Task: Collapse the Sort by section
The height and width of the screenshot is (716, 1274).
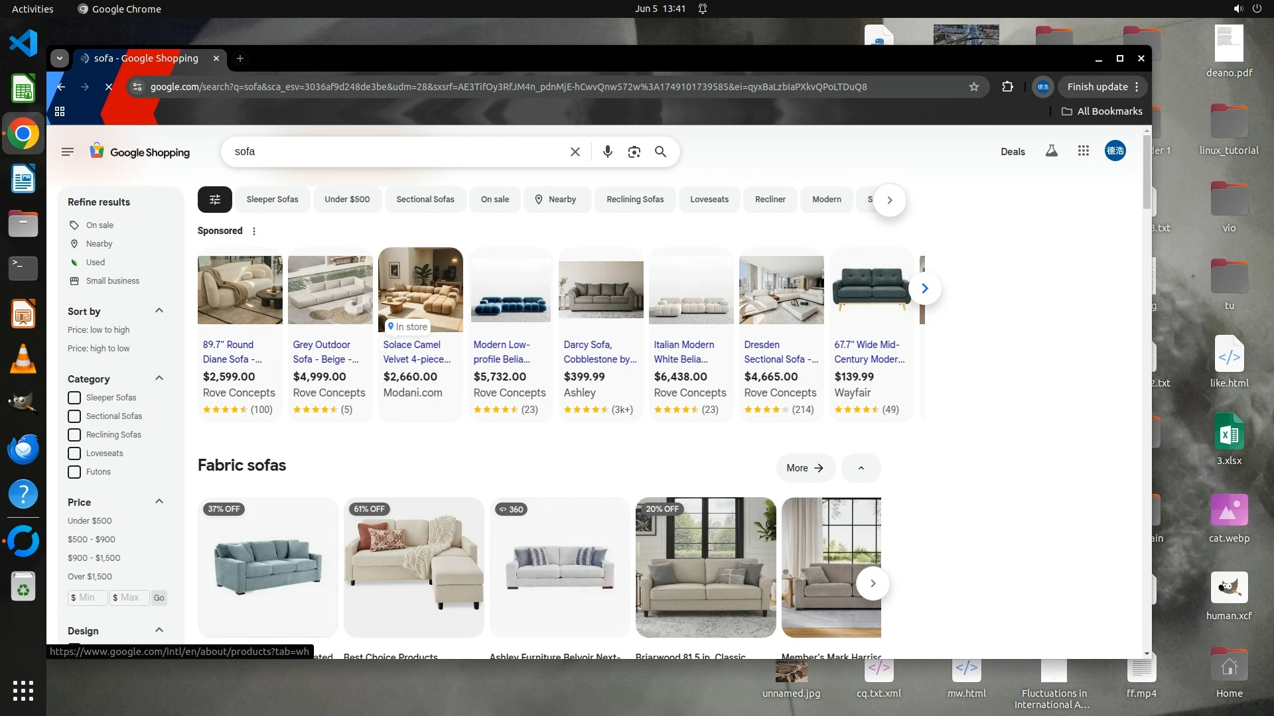Action: point(159,311)
